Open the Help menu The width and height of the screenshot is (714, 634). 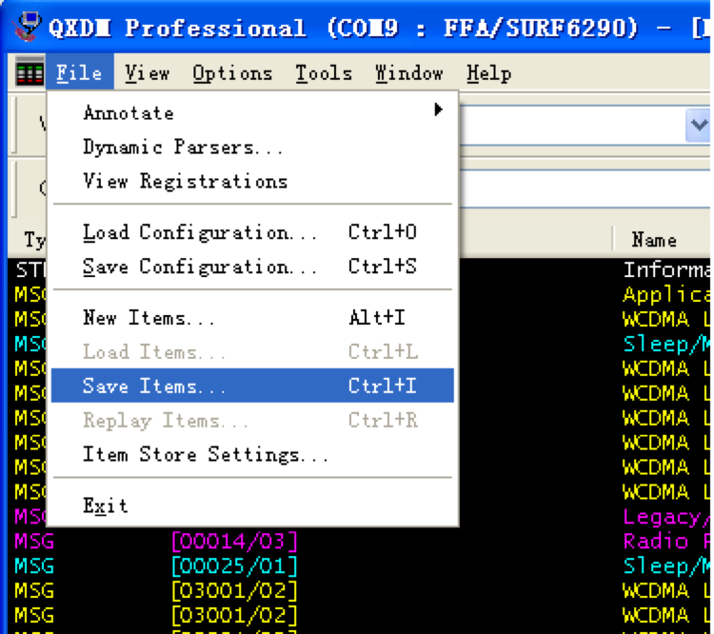tap(488, 72)
